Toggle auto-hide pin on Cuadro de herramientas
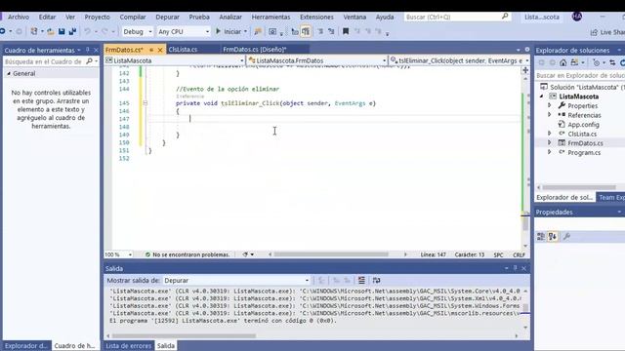 88,50
